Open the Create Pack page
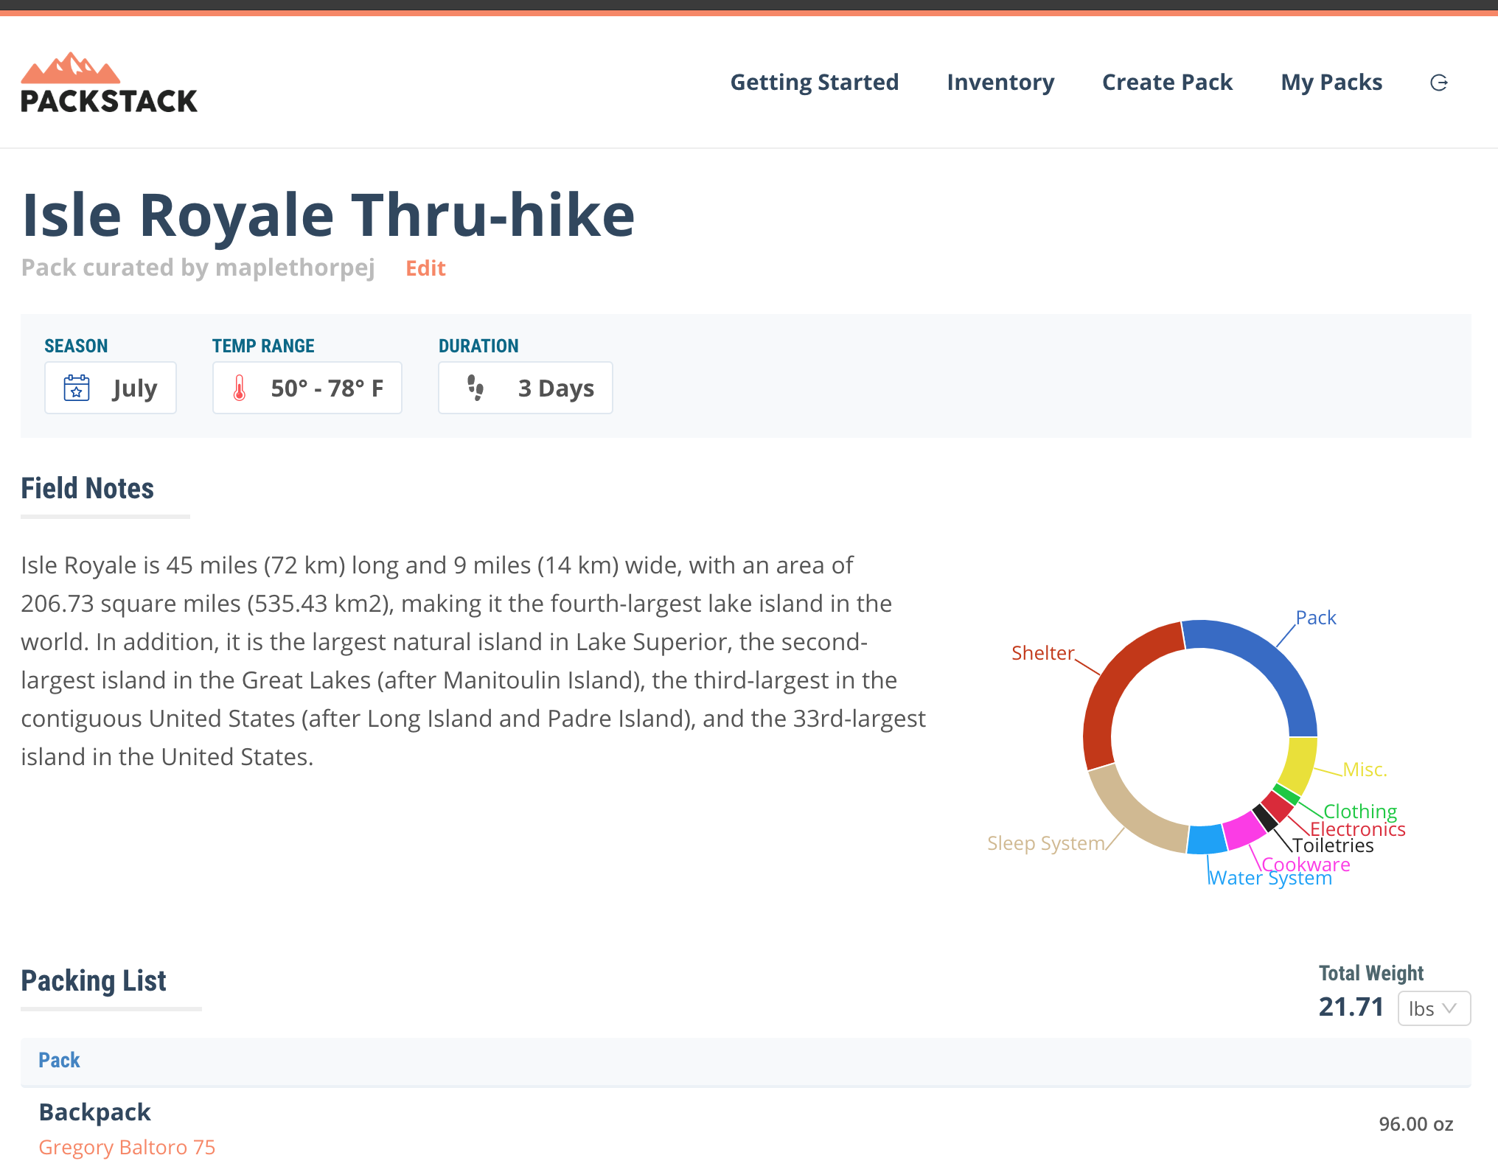This screenshot has height=1172, width=1498. (1167, 82)
